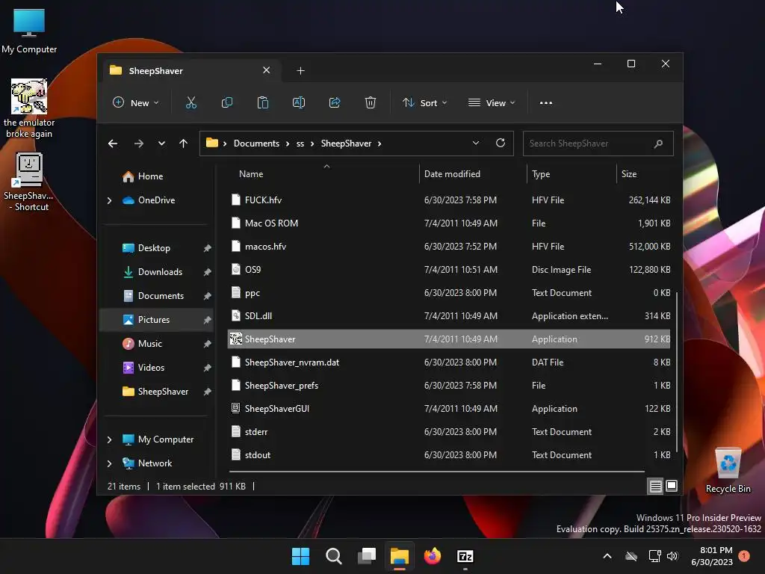Switch to large thumbnails view icon
Screen dimensions: 765x574
click(x=672, y=486)
